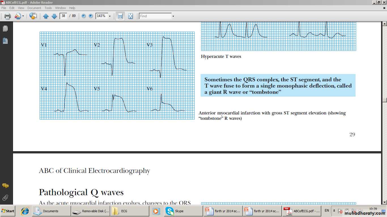
Task: Toggle scrolling fit-width page mode
Action: (120, 16)
